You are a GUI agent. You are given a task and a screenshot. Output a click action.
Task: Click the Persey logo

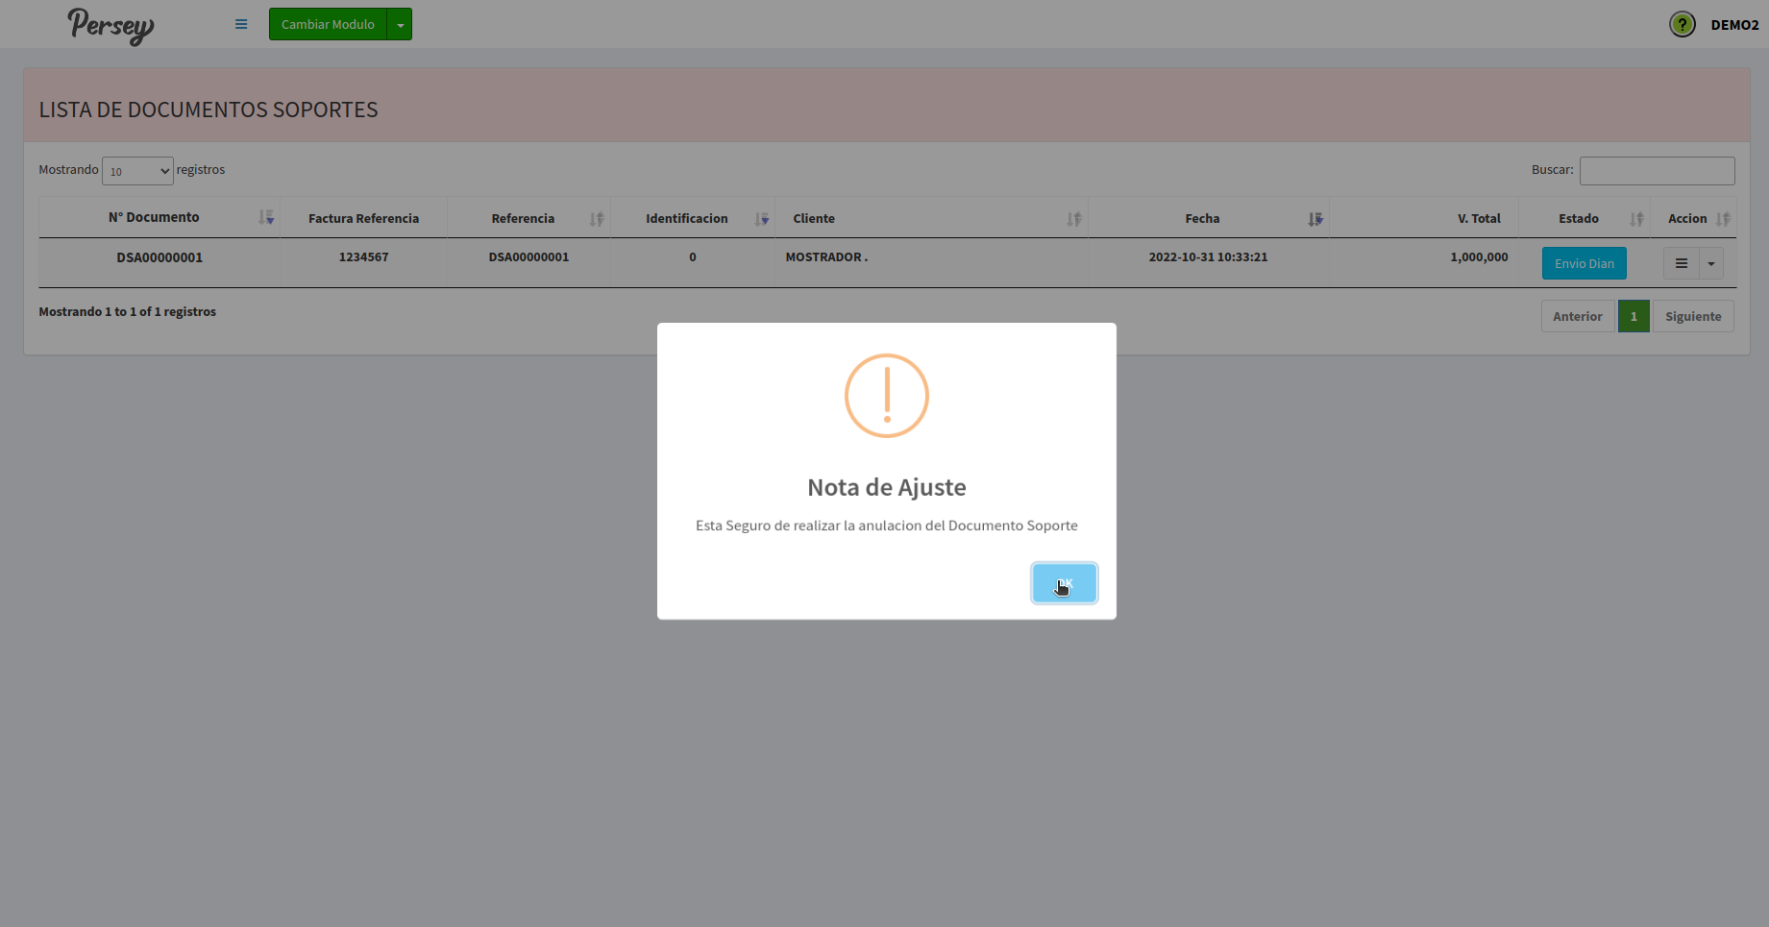click(111, 25)
